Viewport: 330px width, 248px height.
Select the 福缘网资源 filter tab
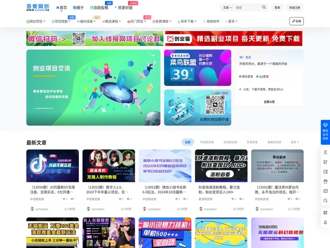click(274, 142)
